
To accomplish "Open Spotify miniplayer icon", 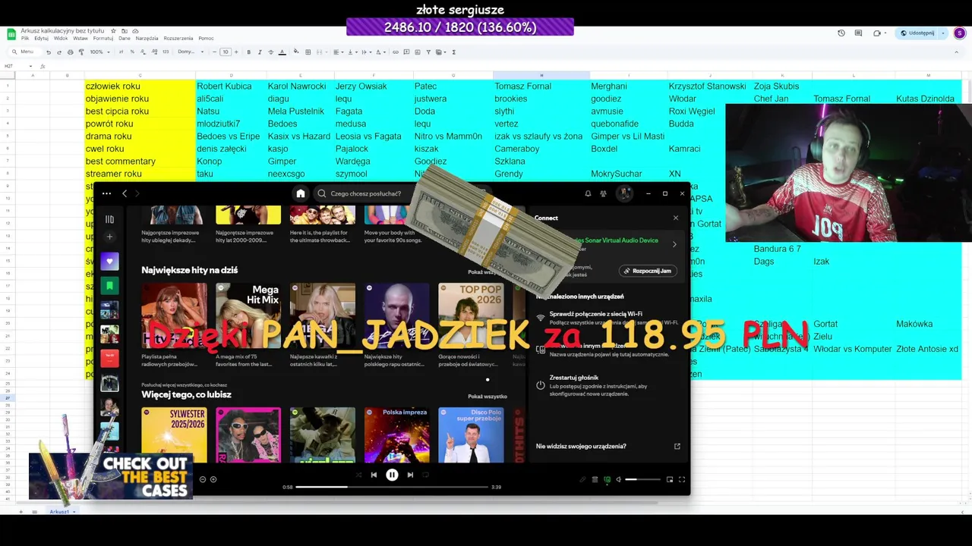I will point(670,479).
